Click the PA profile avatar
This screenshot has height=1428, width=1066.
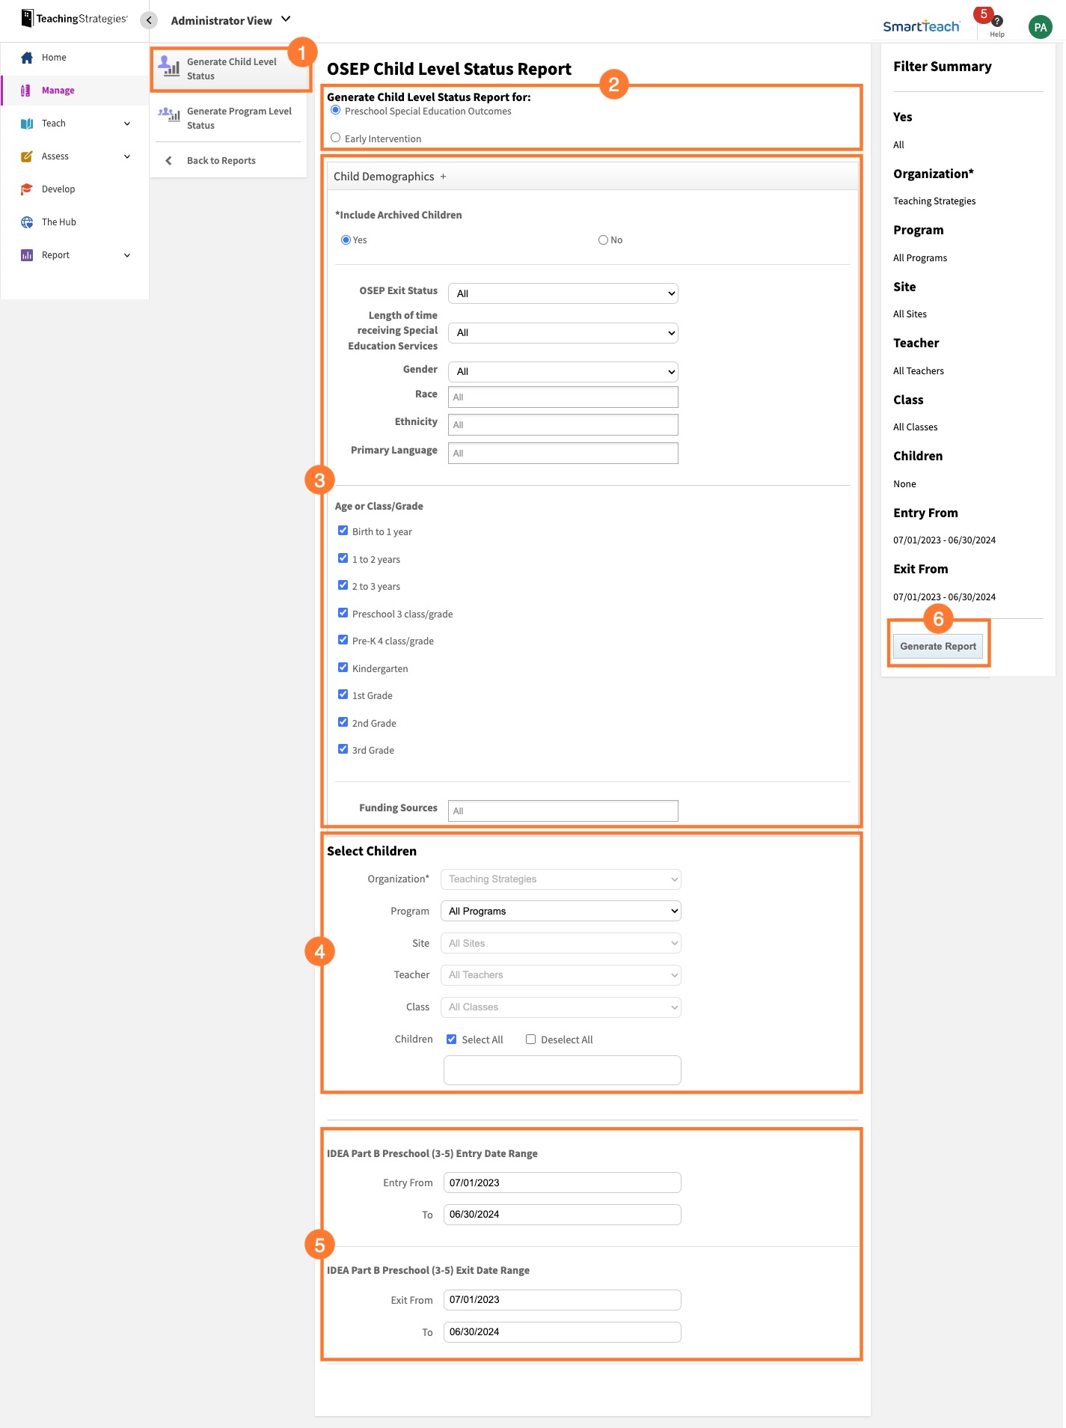(x=1039, y=28)
